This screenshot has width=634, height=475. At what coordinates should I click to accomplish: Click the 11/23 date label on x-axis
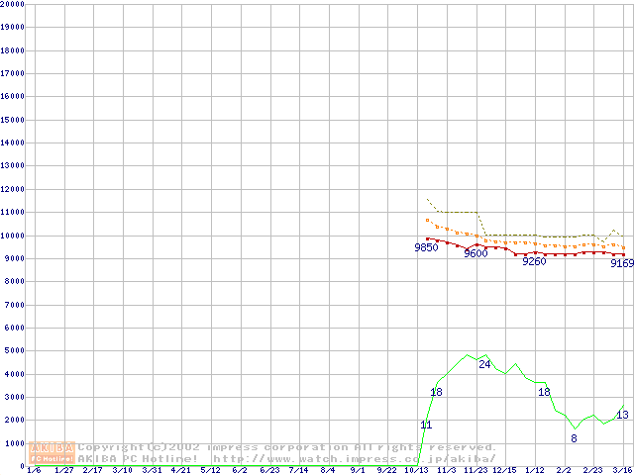(x=475, y=470)
